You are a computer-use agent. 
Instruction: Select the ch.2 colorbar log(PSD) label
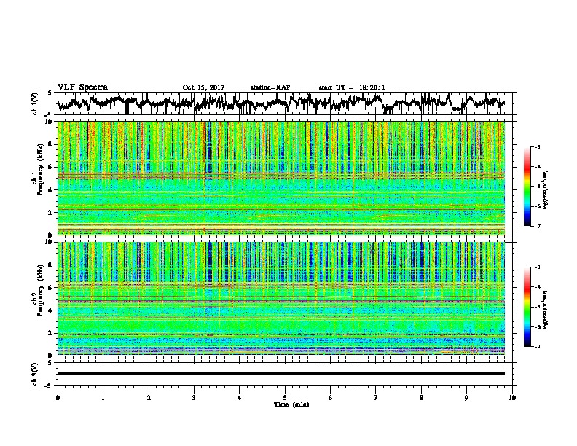[x=546, y=309]
